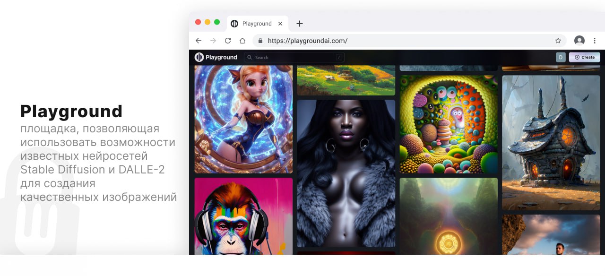Screen dimensions: 605x276
Task: Open the colorful monkey with headphones image
Action: (x=243, y=216)
